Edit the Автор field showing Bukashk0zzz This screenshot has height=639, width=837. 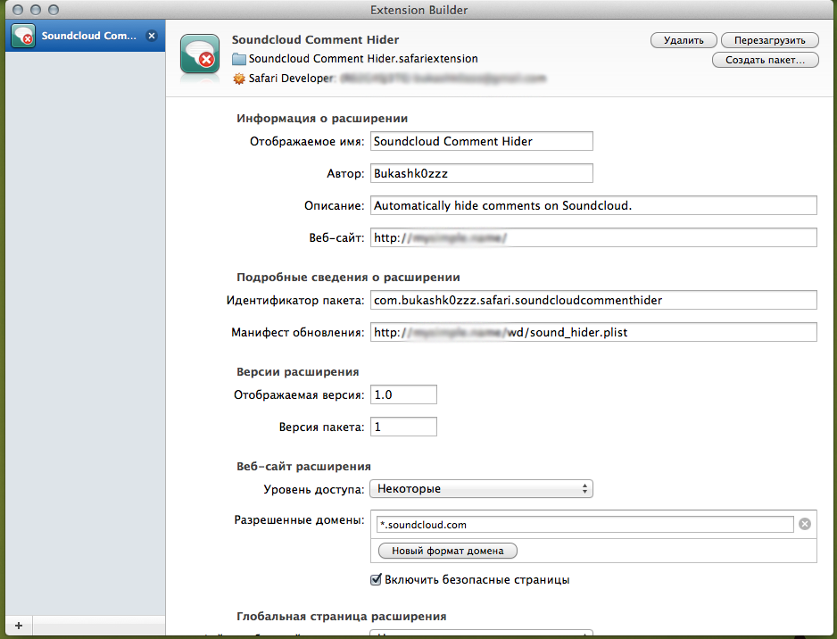pos(482,173)
